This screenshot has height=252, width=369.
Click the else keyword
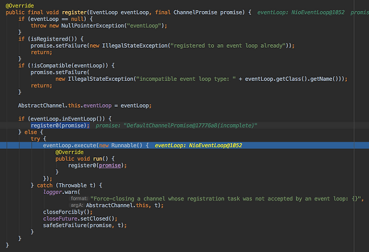coord(31,132)
